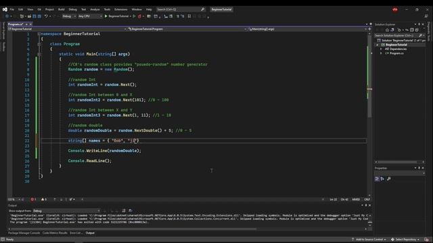The width and height of the screenshot is (433, 243).
Task: Click the Categorized icon in Properties panel
Action: click(x=377, y=179)
